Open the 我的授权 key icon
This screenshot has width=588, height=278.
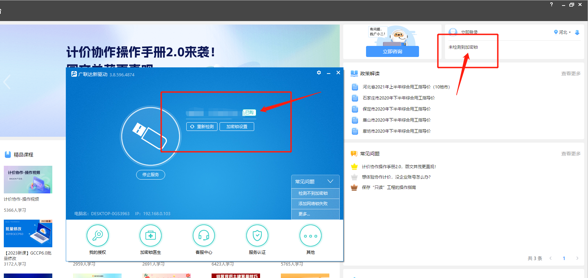click(97, 236)
